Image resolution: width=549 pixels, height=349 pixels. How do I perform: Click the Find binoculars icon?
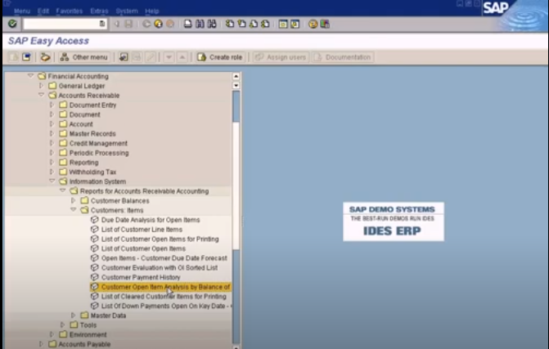click(x=200, y=24)
